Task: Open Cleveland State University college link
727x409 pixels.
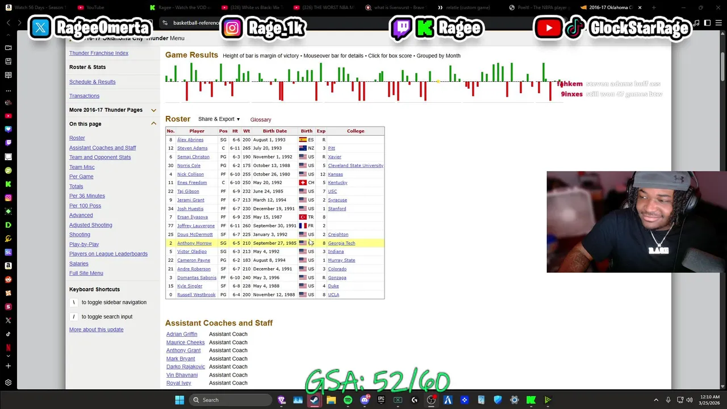Action: 356,166
